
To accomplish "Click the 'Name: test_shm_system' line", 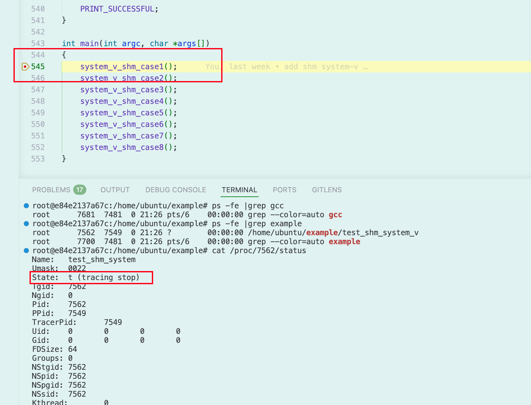I will coord(84,260).
